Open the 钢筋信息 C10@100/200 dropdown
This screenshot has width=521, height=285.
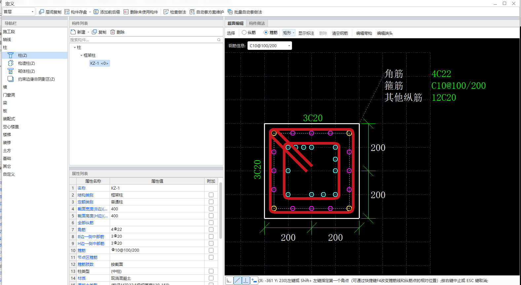pyautogui.click(x=270, y=46)
